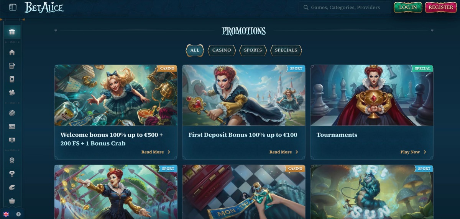Focus the Games, Categories, Providers search field

(x=345, y=7)
